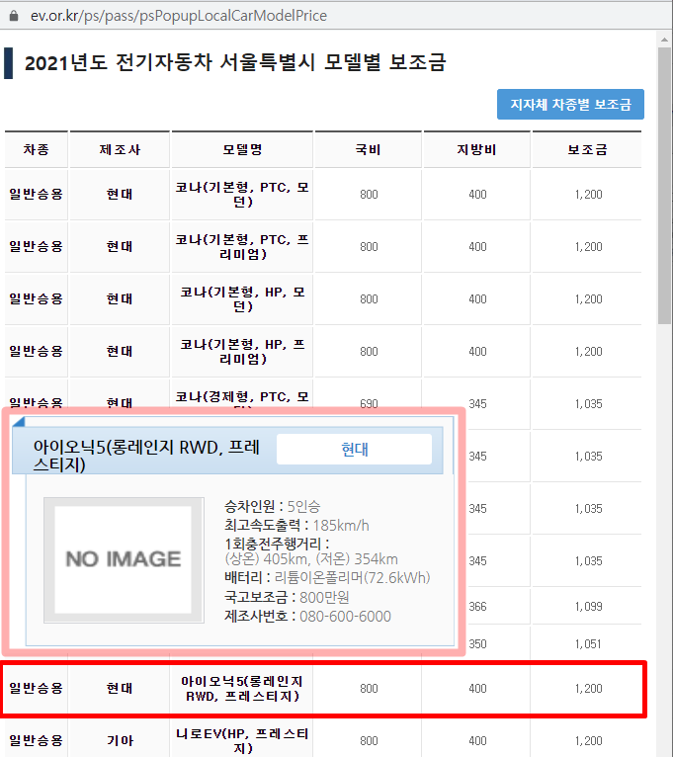Click tooltip line 최고속도출력 : 185km/h

tap(296, 526)
